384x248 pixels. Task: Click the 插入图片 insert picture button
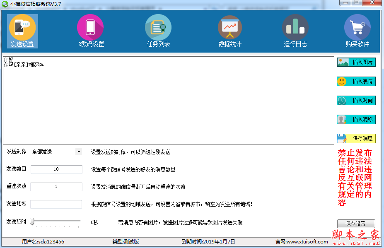[356, 63]
